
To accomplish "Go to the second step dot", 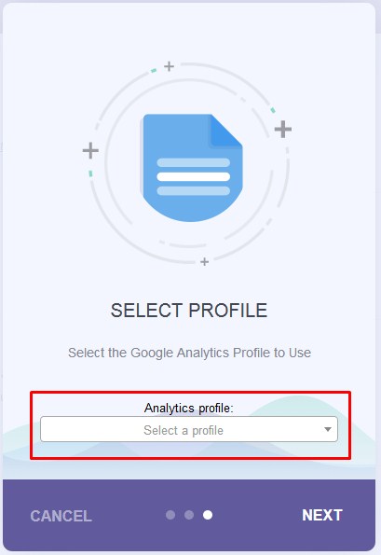I will click(189, 515).
